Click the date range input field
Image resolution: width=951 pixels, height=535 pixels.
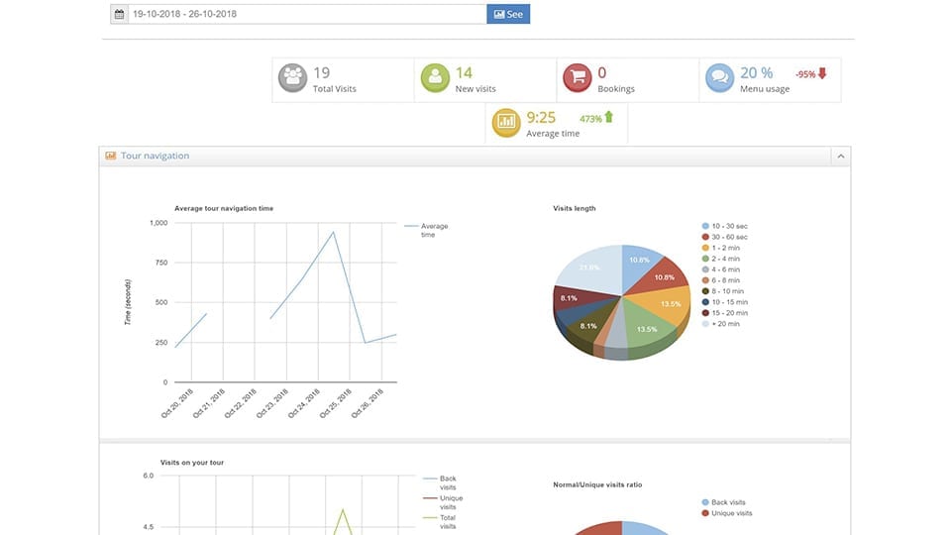click(307, 14)
